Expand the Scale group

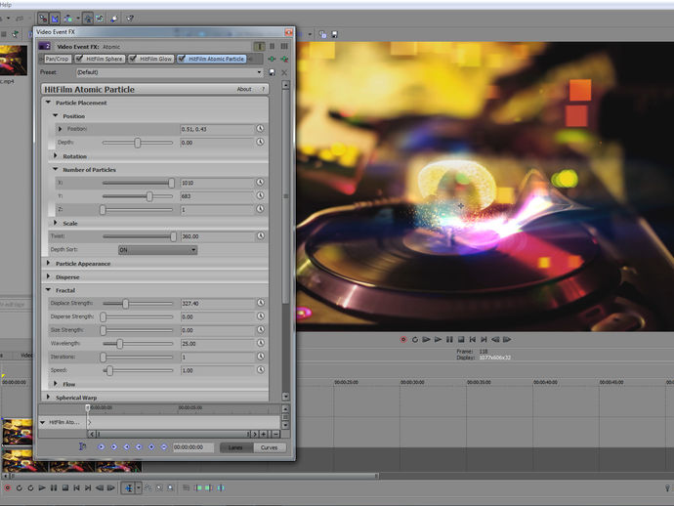click(55, 223)
